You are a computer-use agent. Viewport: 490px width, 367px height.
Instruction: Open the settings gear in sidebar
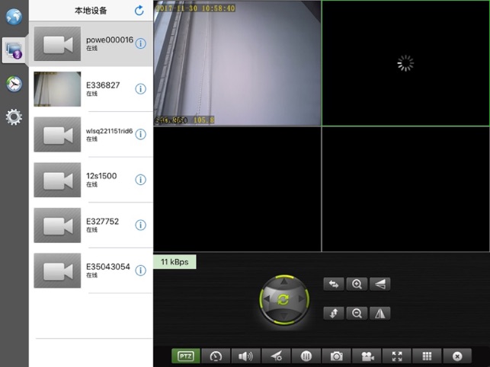pos(14,117)
